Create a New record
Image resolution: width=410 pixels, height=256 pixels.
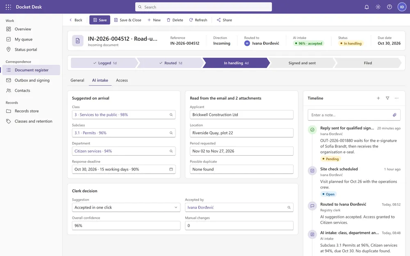coord(154,20)
